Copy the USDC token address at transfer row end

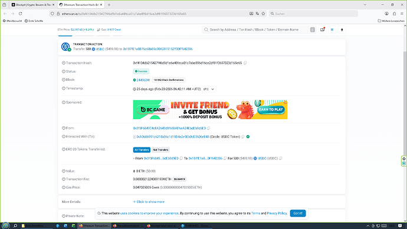[280, 158]
